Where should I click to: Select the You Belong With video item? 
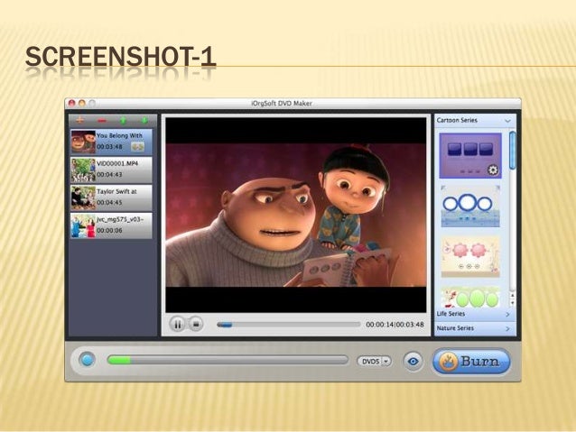tap(111, 142)
